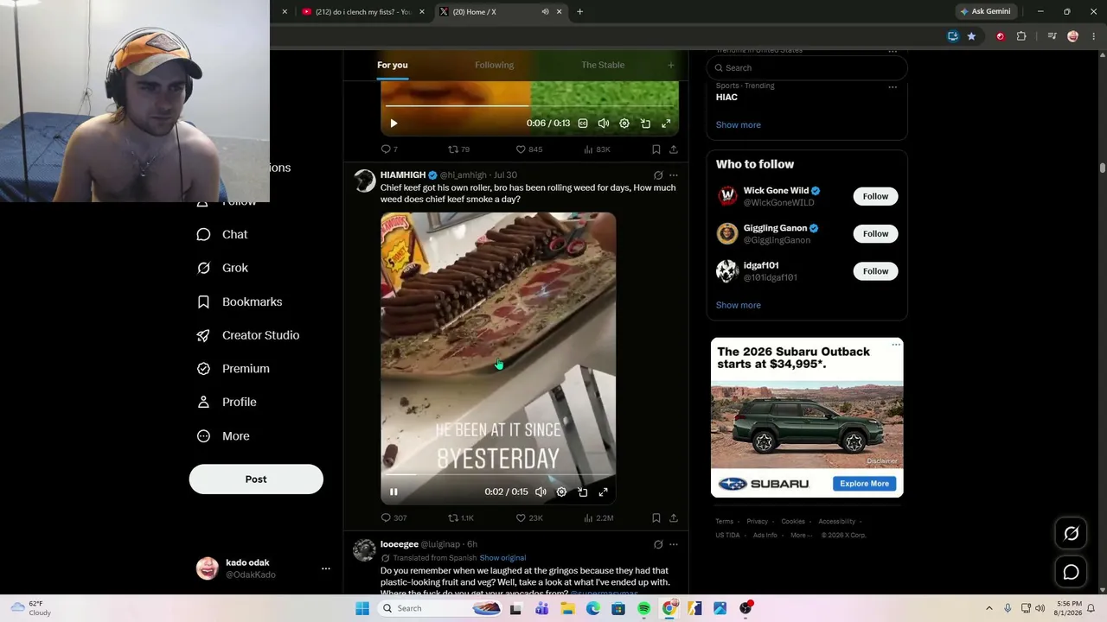
Task: Bookmark the HIAMHIGH Chief Keef post
Action: pyautogui.click(x=656, y=517)
